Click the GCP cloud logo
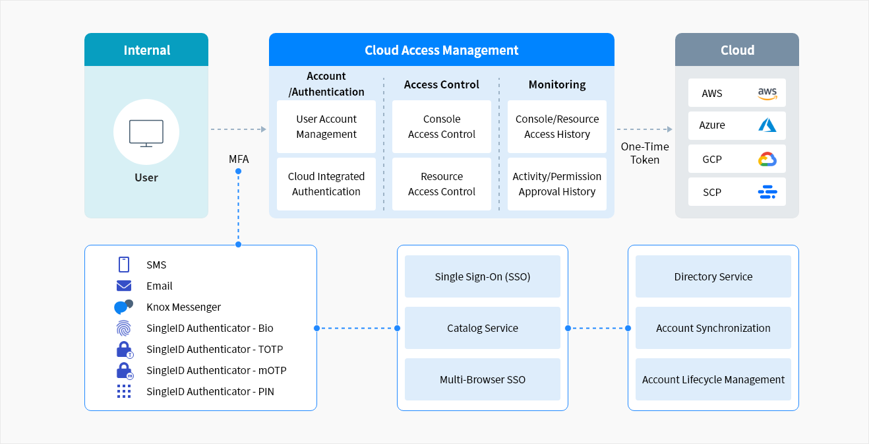Image resolution: width=869 pixels, height=444 pixels. [767, 159]
